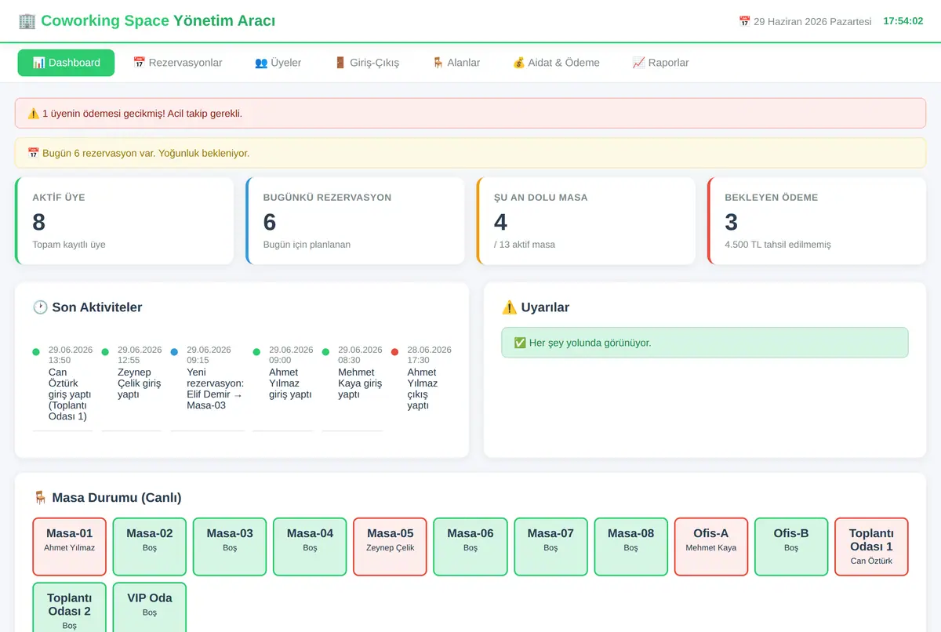Click the green checkmark in the Uyarılar message

(x=519, y=343)
